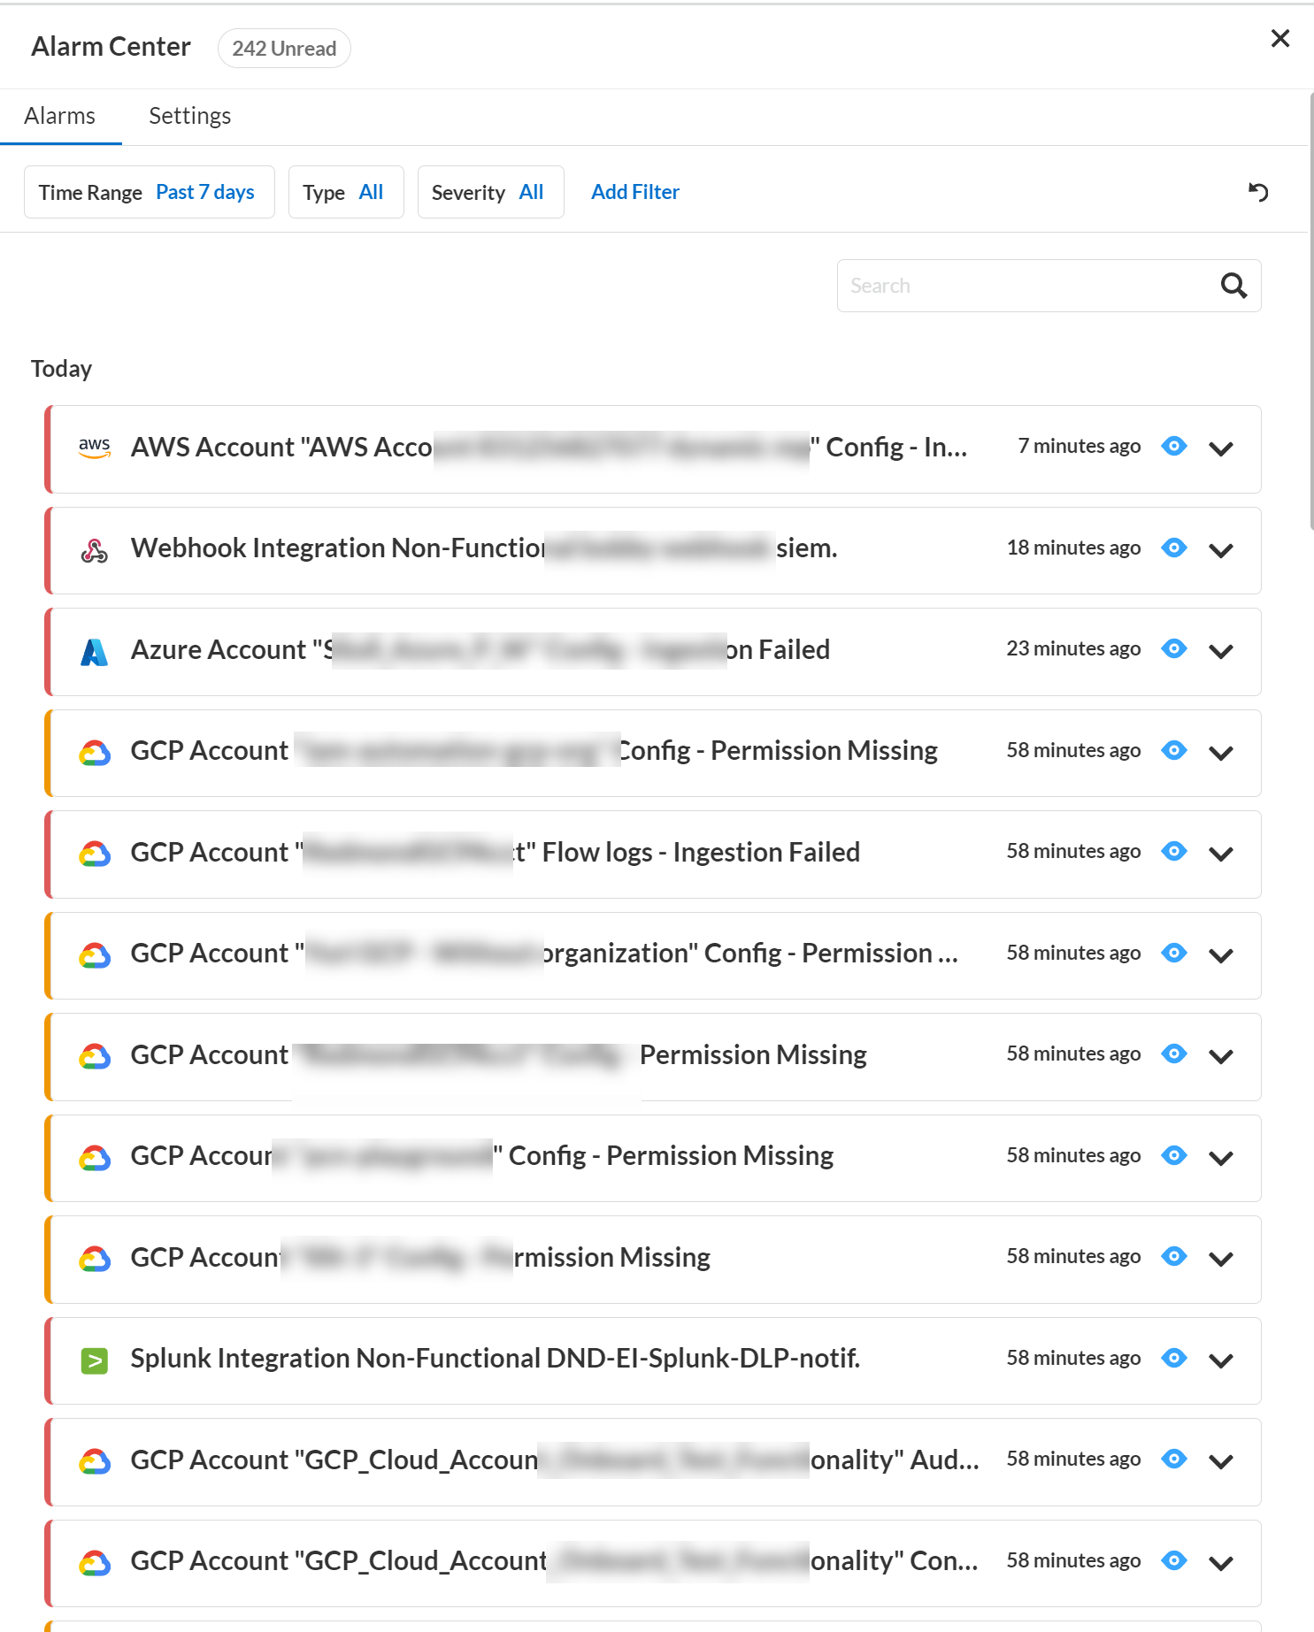Click the Azure logo icon
Image resolution: width=1314 pixels, height=1632 pixels.
click(x=95, y=652)
